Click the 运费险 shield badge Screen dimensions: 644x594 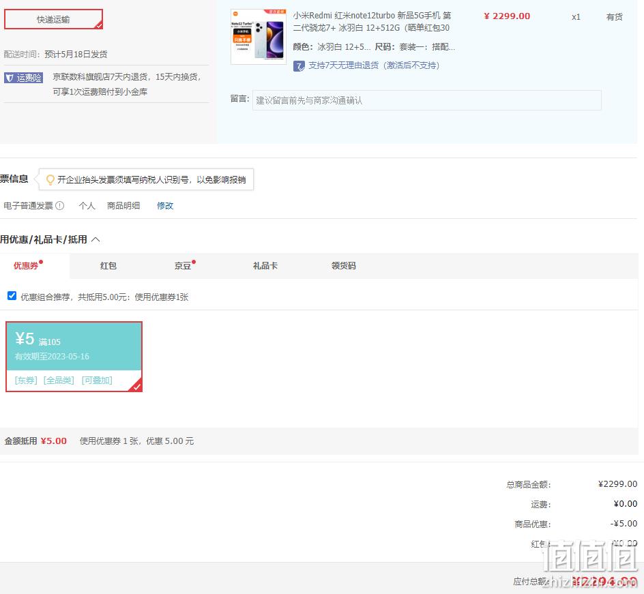[x=23, y=78]
